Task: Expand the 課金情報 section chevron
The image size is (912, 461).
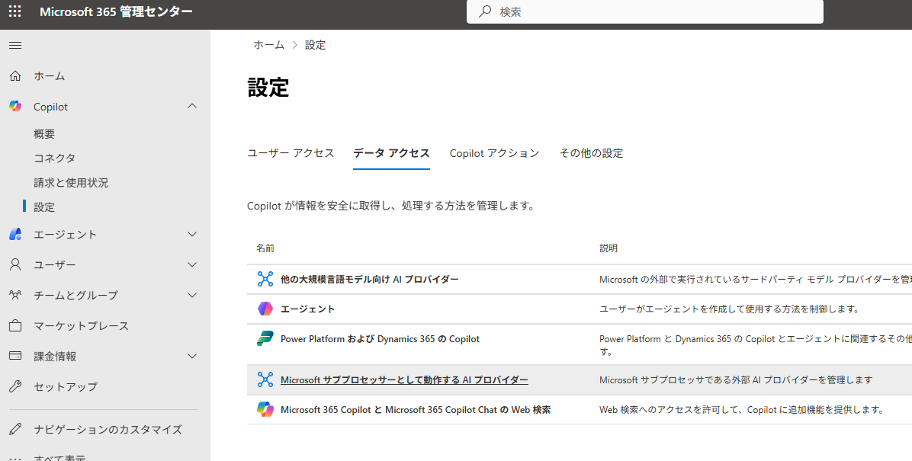Action: [192, 357]
